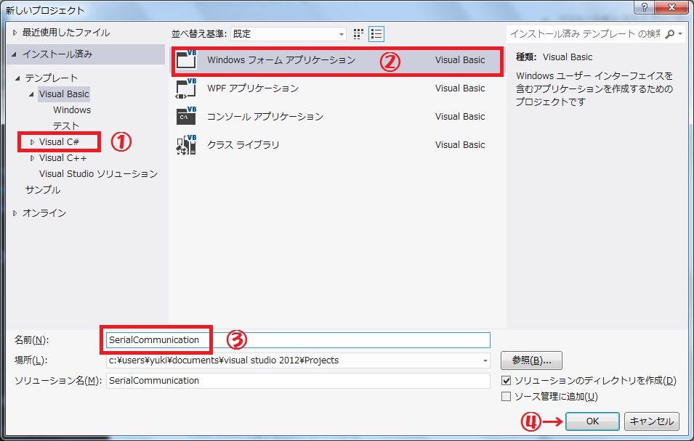694x441 pixels.
Task: Open the 場所 path dropdown
Action: pyautogui.click(x=485, y=360)
